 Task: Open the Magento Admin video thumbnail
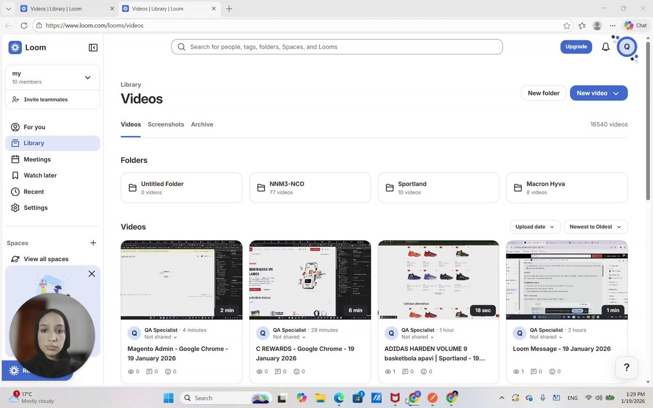coord(181,280)
